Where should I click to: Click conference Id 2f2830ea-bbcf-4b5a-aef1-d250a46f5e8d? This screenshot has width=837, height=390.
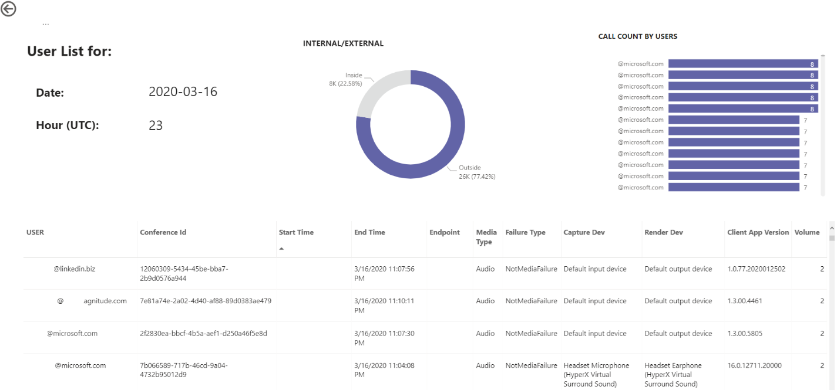203,333
